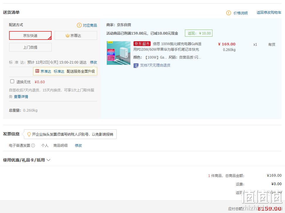Click the crown icon on 京尊达
The image size is (285, 213).
point(68,35)
